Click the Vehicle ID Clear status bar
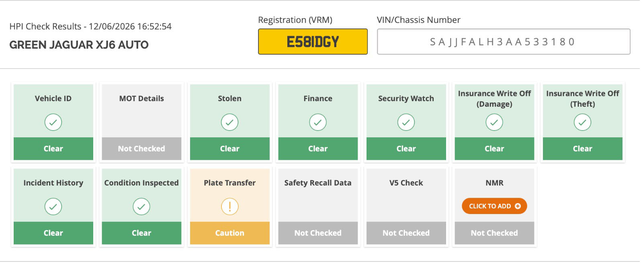This screenshot has height=263, width=643. pos(53,149)
